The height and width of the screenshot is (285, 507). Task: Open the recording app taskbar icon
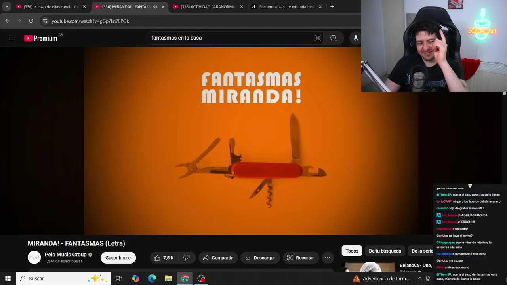point(201,278)
